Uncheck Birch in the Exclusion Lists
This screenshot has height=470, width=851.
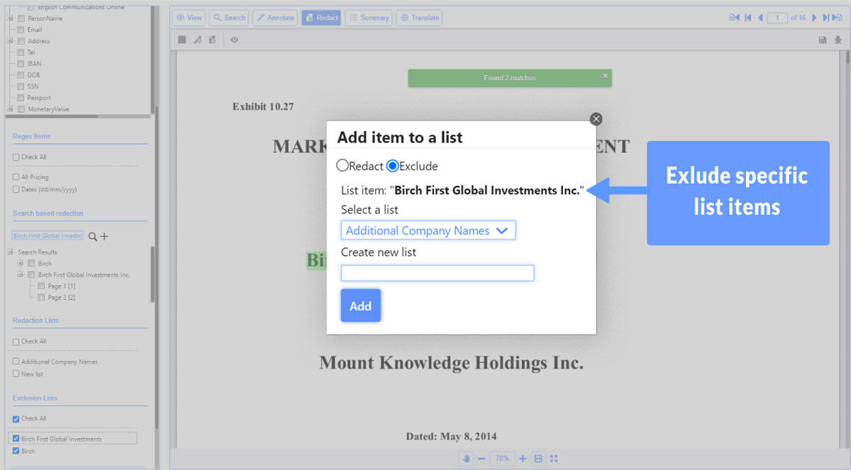tap(16, 451)
